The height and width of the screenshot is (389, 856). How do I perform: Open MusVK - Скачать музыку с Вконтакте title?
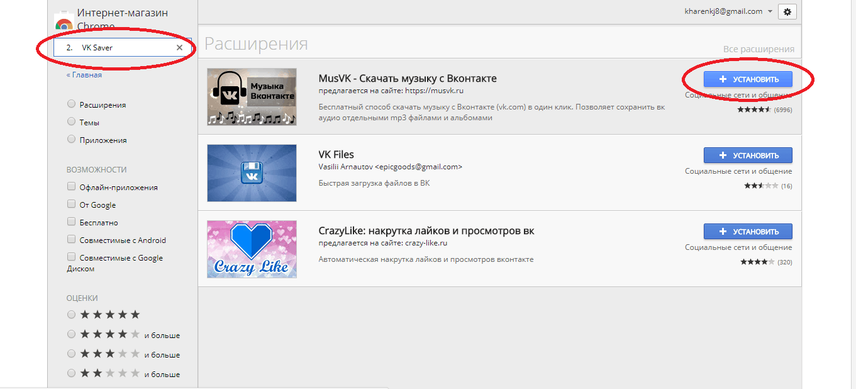pyautogui.click(x=408, y=79)
